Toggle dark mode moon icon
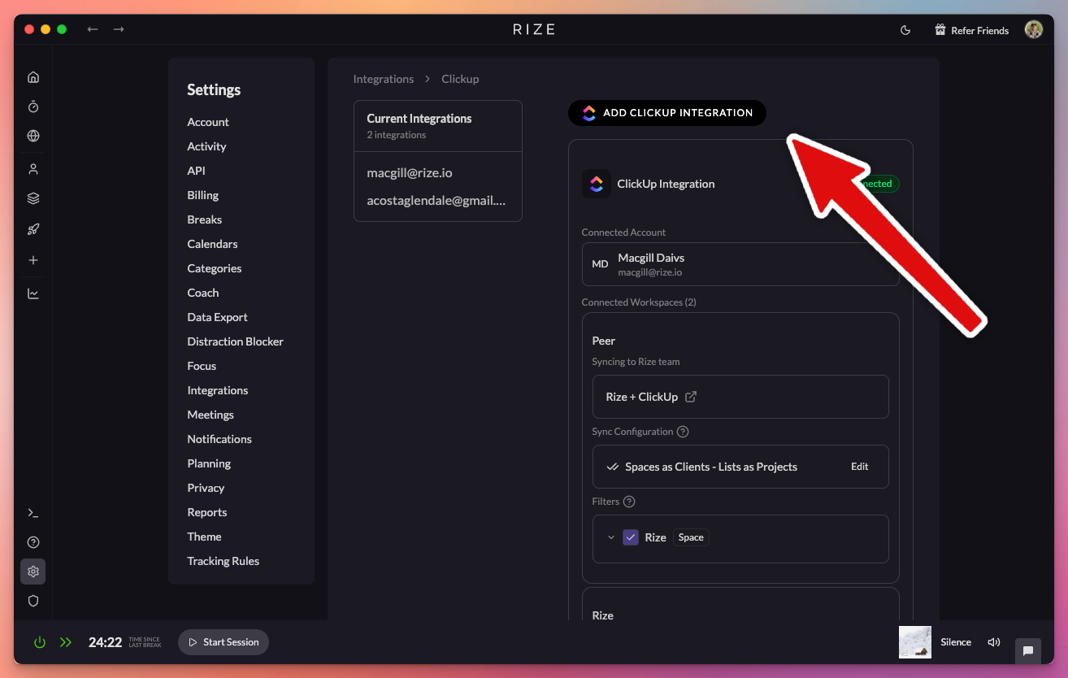This screenshot has width=1068, height=678. (x=905, y=30)
